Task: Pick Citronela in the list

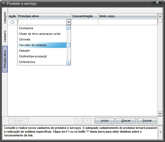Action: (x=42, y=39)
